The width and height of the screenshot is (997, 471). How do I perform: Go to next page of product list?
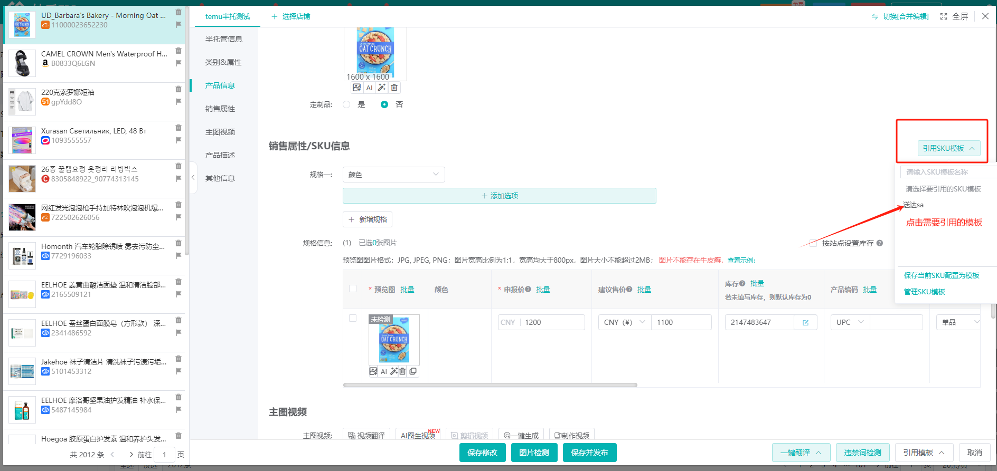(x=131, y=454)
